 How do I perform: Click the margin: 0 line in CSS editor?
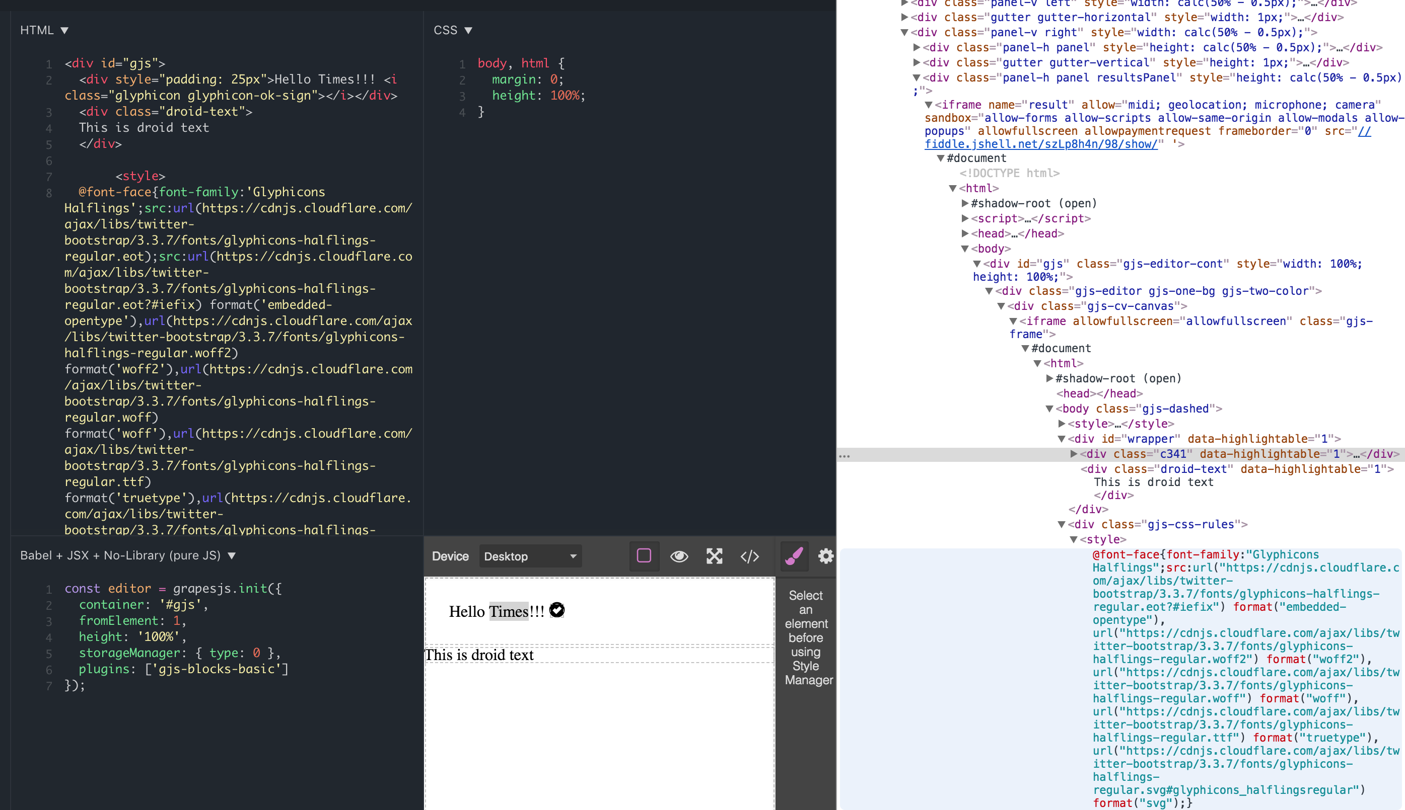pyautogui.click(x=527, y=79)
